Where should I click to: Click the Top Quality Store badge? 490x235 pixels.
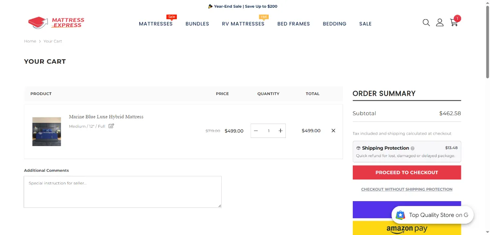pyautogui.click(x=432, y=215)
